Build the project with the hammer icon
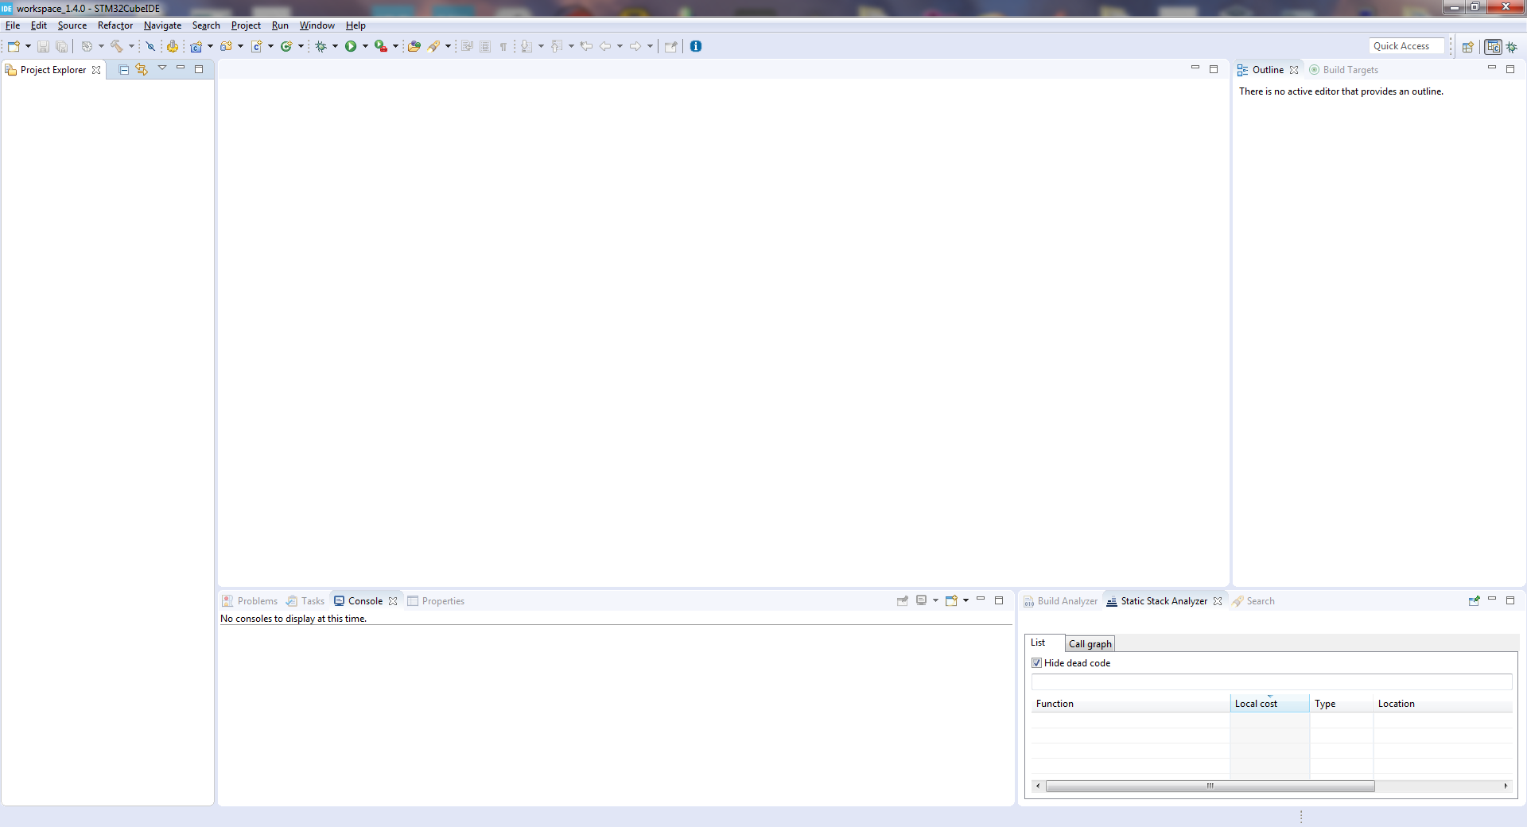 [117, 46]
